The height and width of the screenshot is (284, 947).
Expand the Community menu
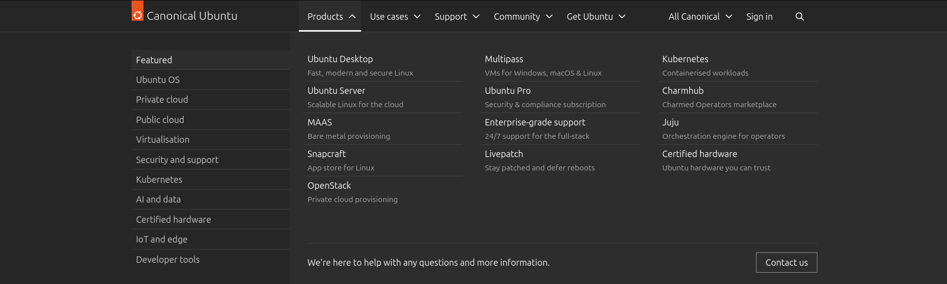click(523, 16)
